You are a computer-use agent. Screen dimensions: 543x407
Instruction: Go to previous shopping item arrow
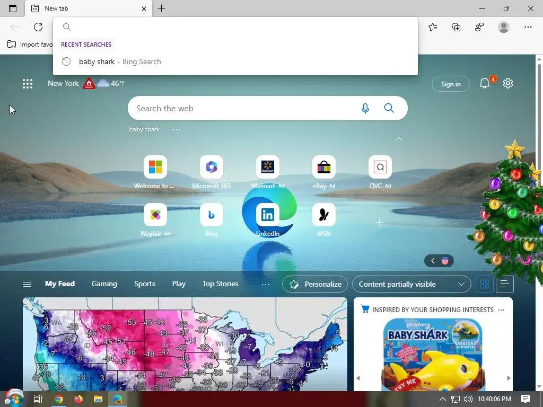tap(358, 378)
